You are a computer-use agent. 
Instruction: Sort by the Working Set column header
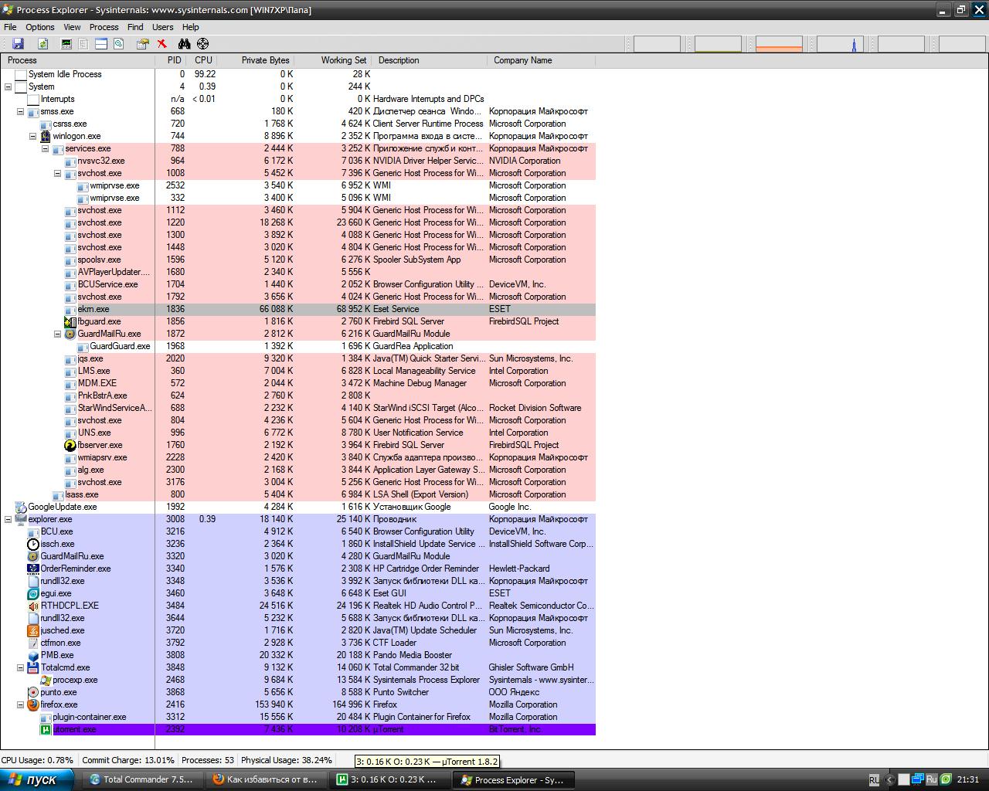[333, 60]
